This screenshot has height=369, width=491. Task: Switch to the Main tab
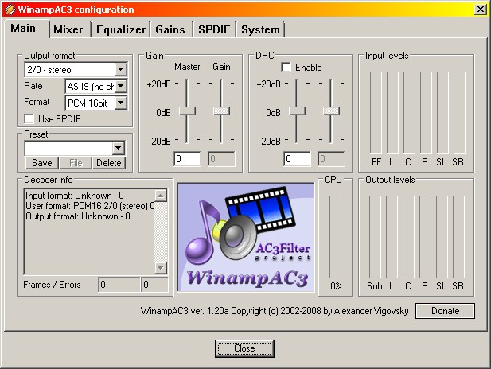click(23, 29)
